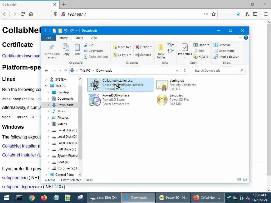Screen dimensions: 271x203
Task: Click the setupcert.exe link
Action: click(x=15, y=178)
